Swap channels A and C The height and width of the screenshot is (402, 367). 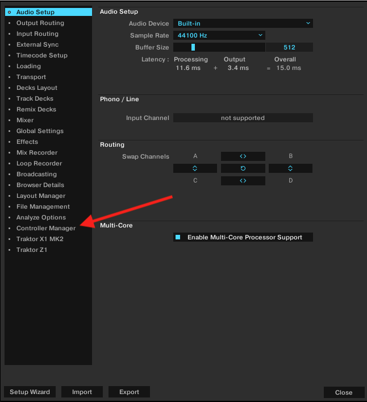195,169
